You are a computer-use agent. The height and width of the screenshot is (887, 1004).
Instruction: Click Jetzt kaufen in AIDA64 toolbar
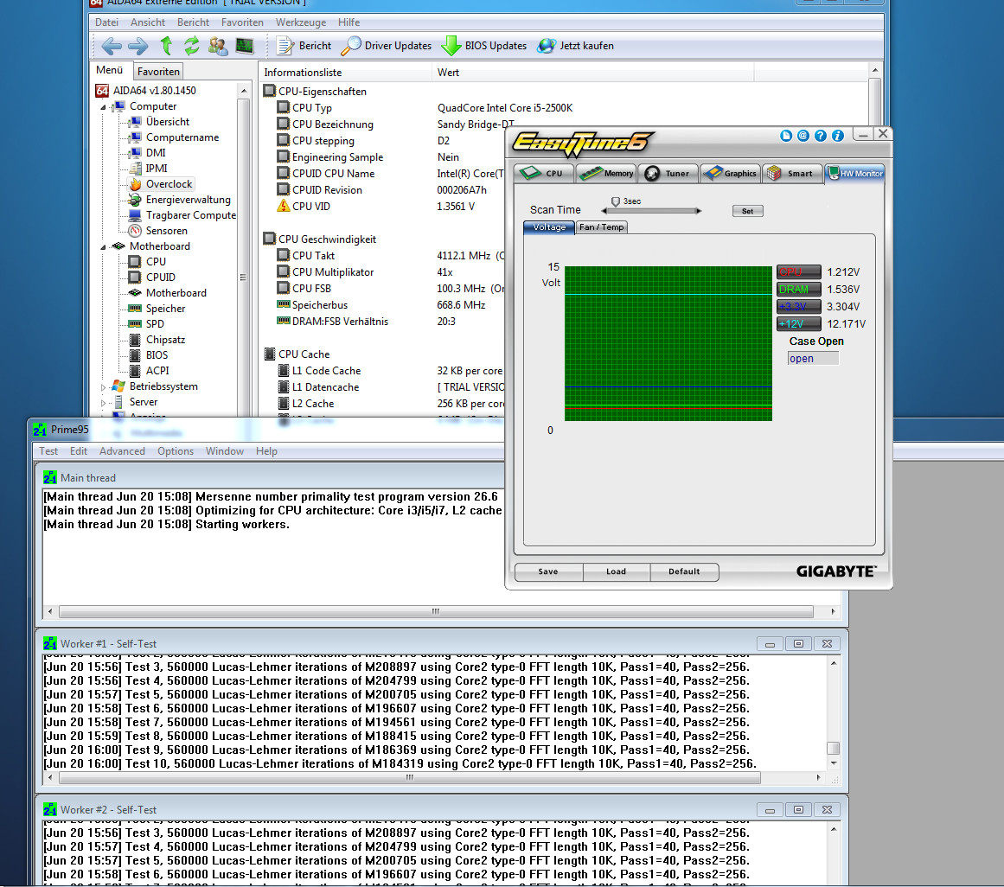tap(576, 46)
